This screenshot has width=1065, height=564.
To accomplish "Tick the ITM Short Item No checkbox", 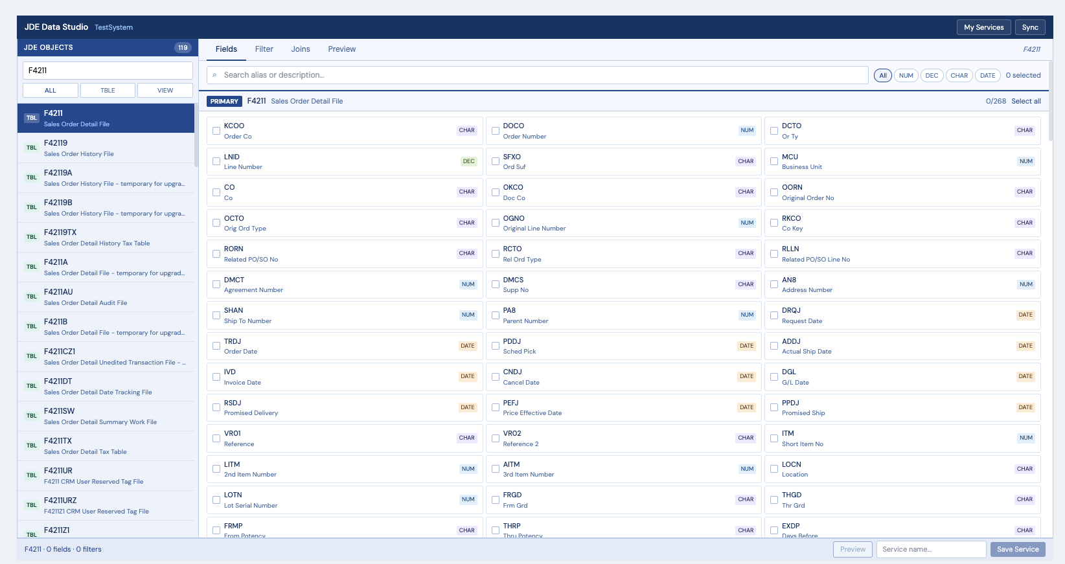I will (774, 438).
